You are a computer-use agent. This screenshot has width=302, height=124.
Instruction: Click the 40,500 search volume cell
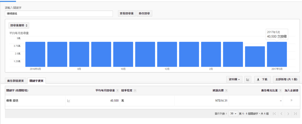tap(114, 101)
